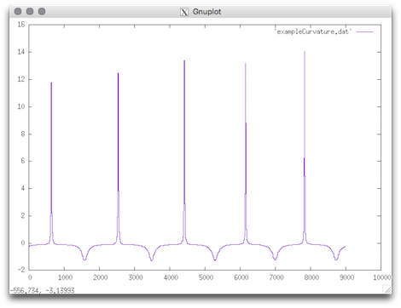Click the second spike peak near x 2500
The image size is (401, 308).
pyautogui.click(x=119, y=73)
